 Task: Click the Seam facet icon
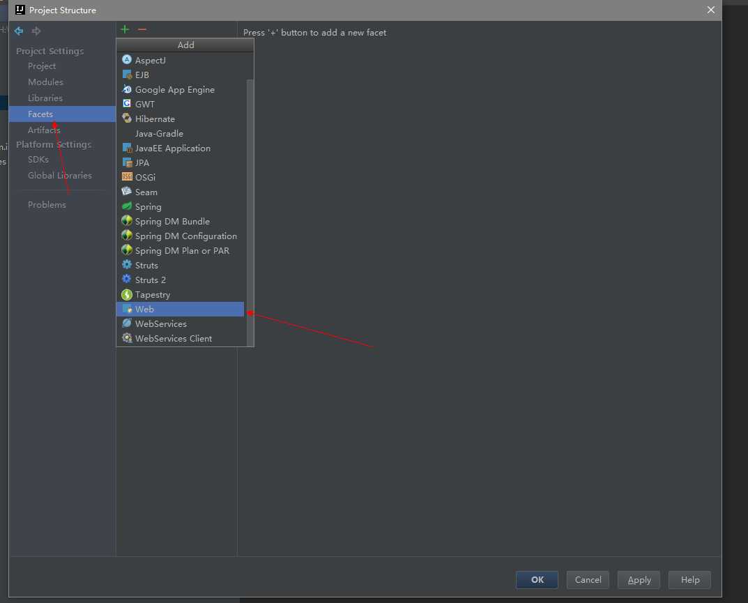point(127,192)
